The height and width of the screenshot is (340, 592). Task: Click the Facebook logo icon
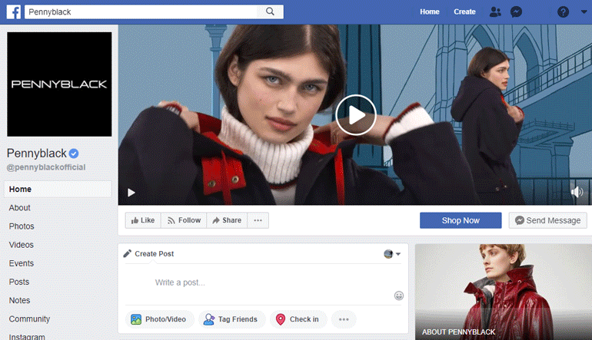click(x=14, y=12)
